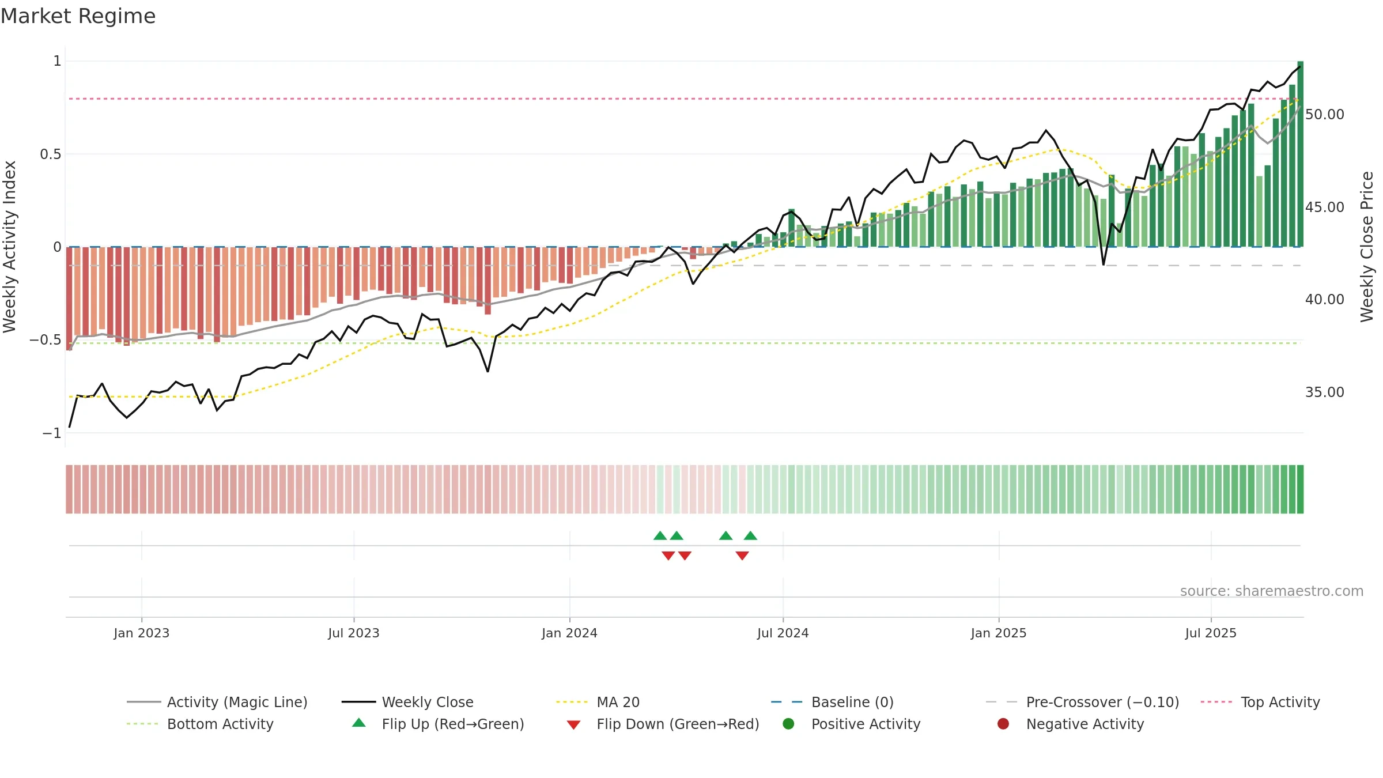Click the Jan 2024 x-axis label
This screenshot has width=1383, height=778.
[x=569, y=633]
